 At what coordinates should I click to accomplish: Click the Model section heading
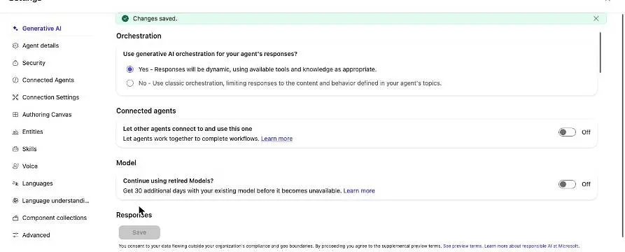click(126, 162)
